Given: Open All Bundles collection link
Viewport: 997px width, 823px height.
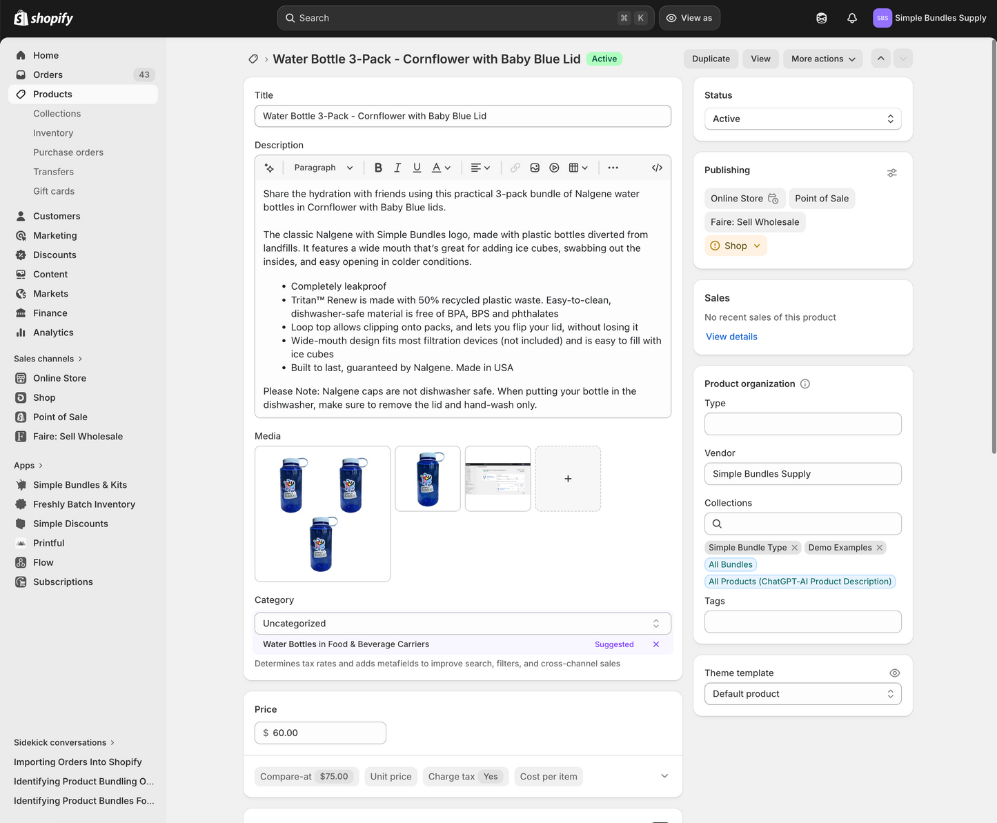Looking at the screenshot, I should coord(731,564).
